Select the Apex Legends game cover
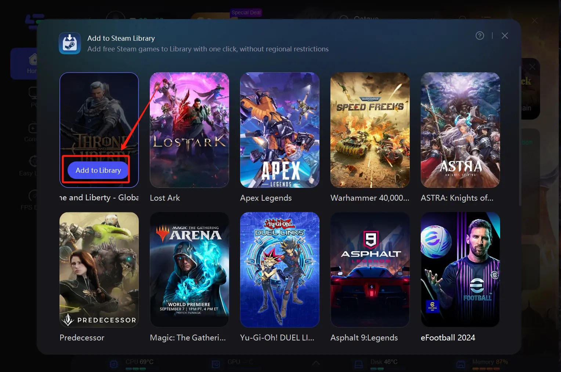This screenshot has height=372, width=561. pos(280,130)
